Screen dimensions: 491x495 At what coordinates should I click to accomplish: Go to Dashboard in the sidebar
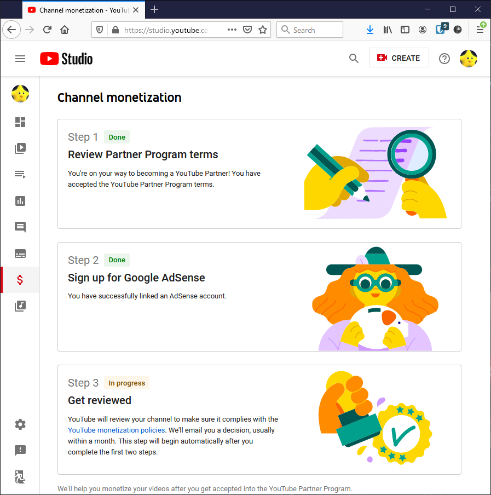click(20, 122)
